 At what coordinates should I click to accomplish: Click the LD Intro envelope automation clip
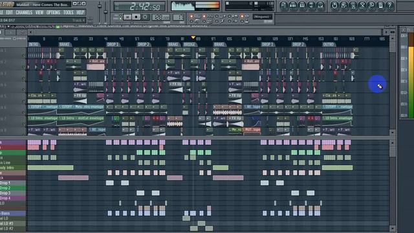[43, 121]
